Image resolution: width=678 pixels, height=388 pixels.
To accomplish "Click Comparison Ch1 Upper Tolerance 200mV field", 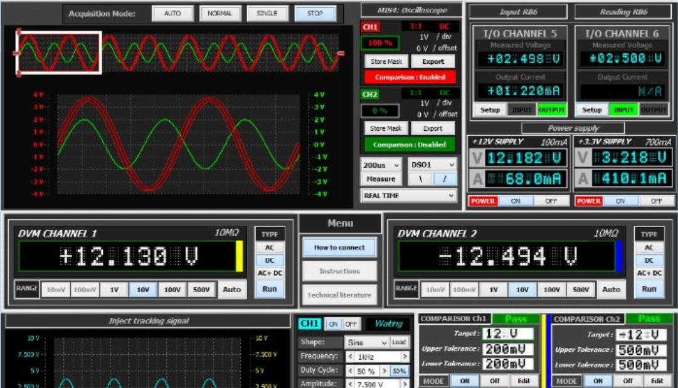I will click(507, 349).
